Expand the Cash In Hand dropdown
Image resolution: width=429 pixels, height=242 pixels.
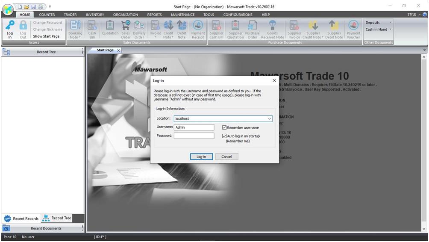coord(378,30)
